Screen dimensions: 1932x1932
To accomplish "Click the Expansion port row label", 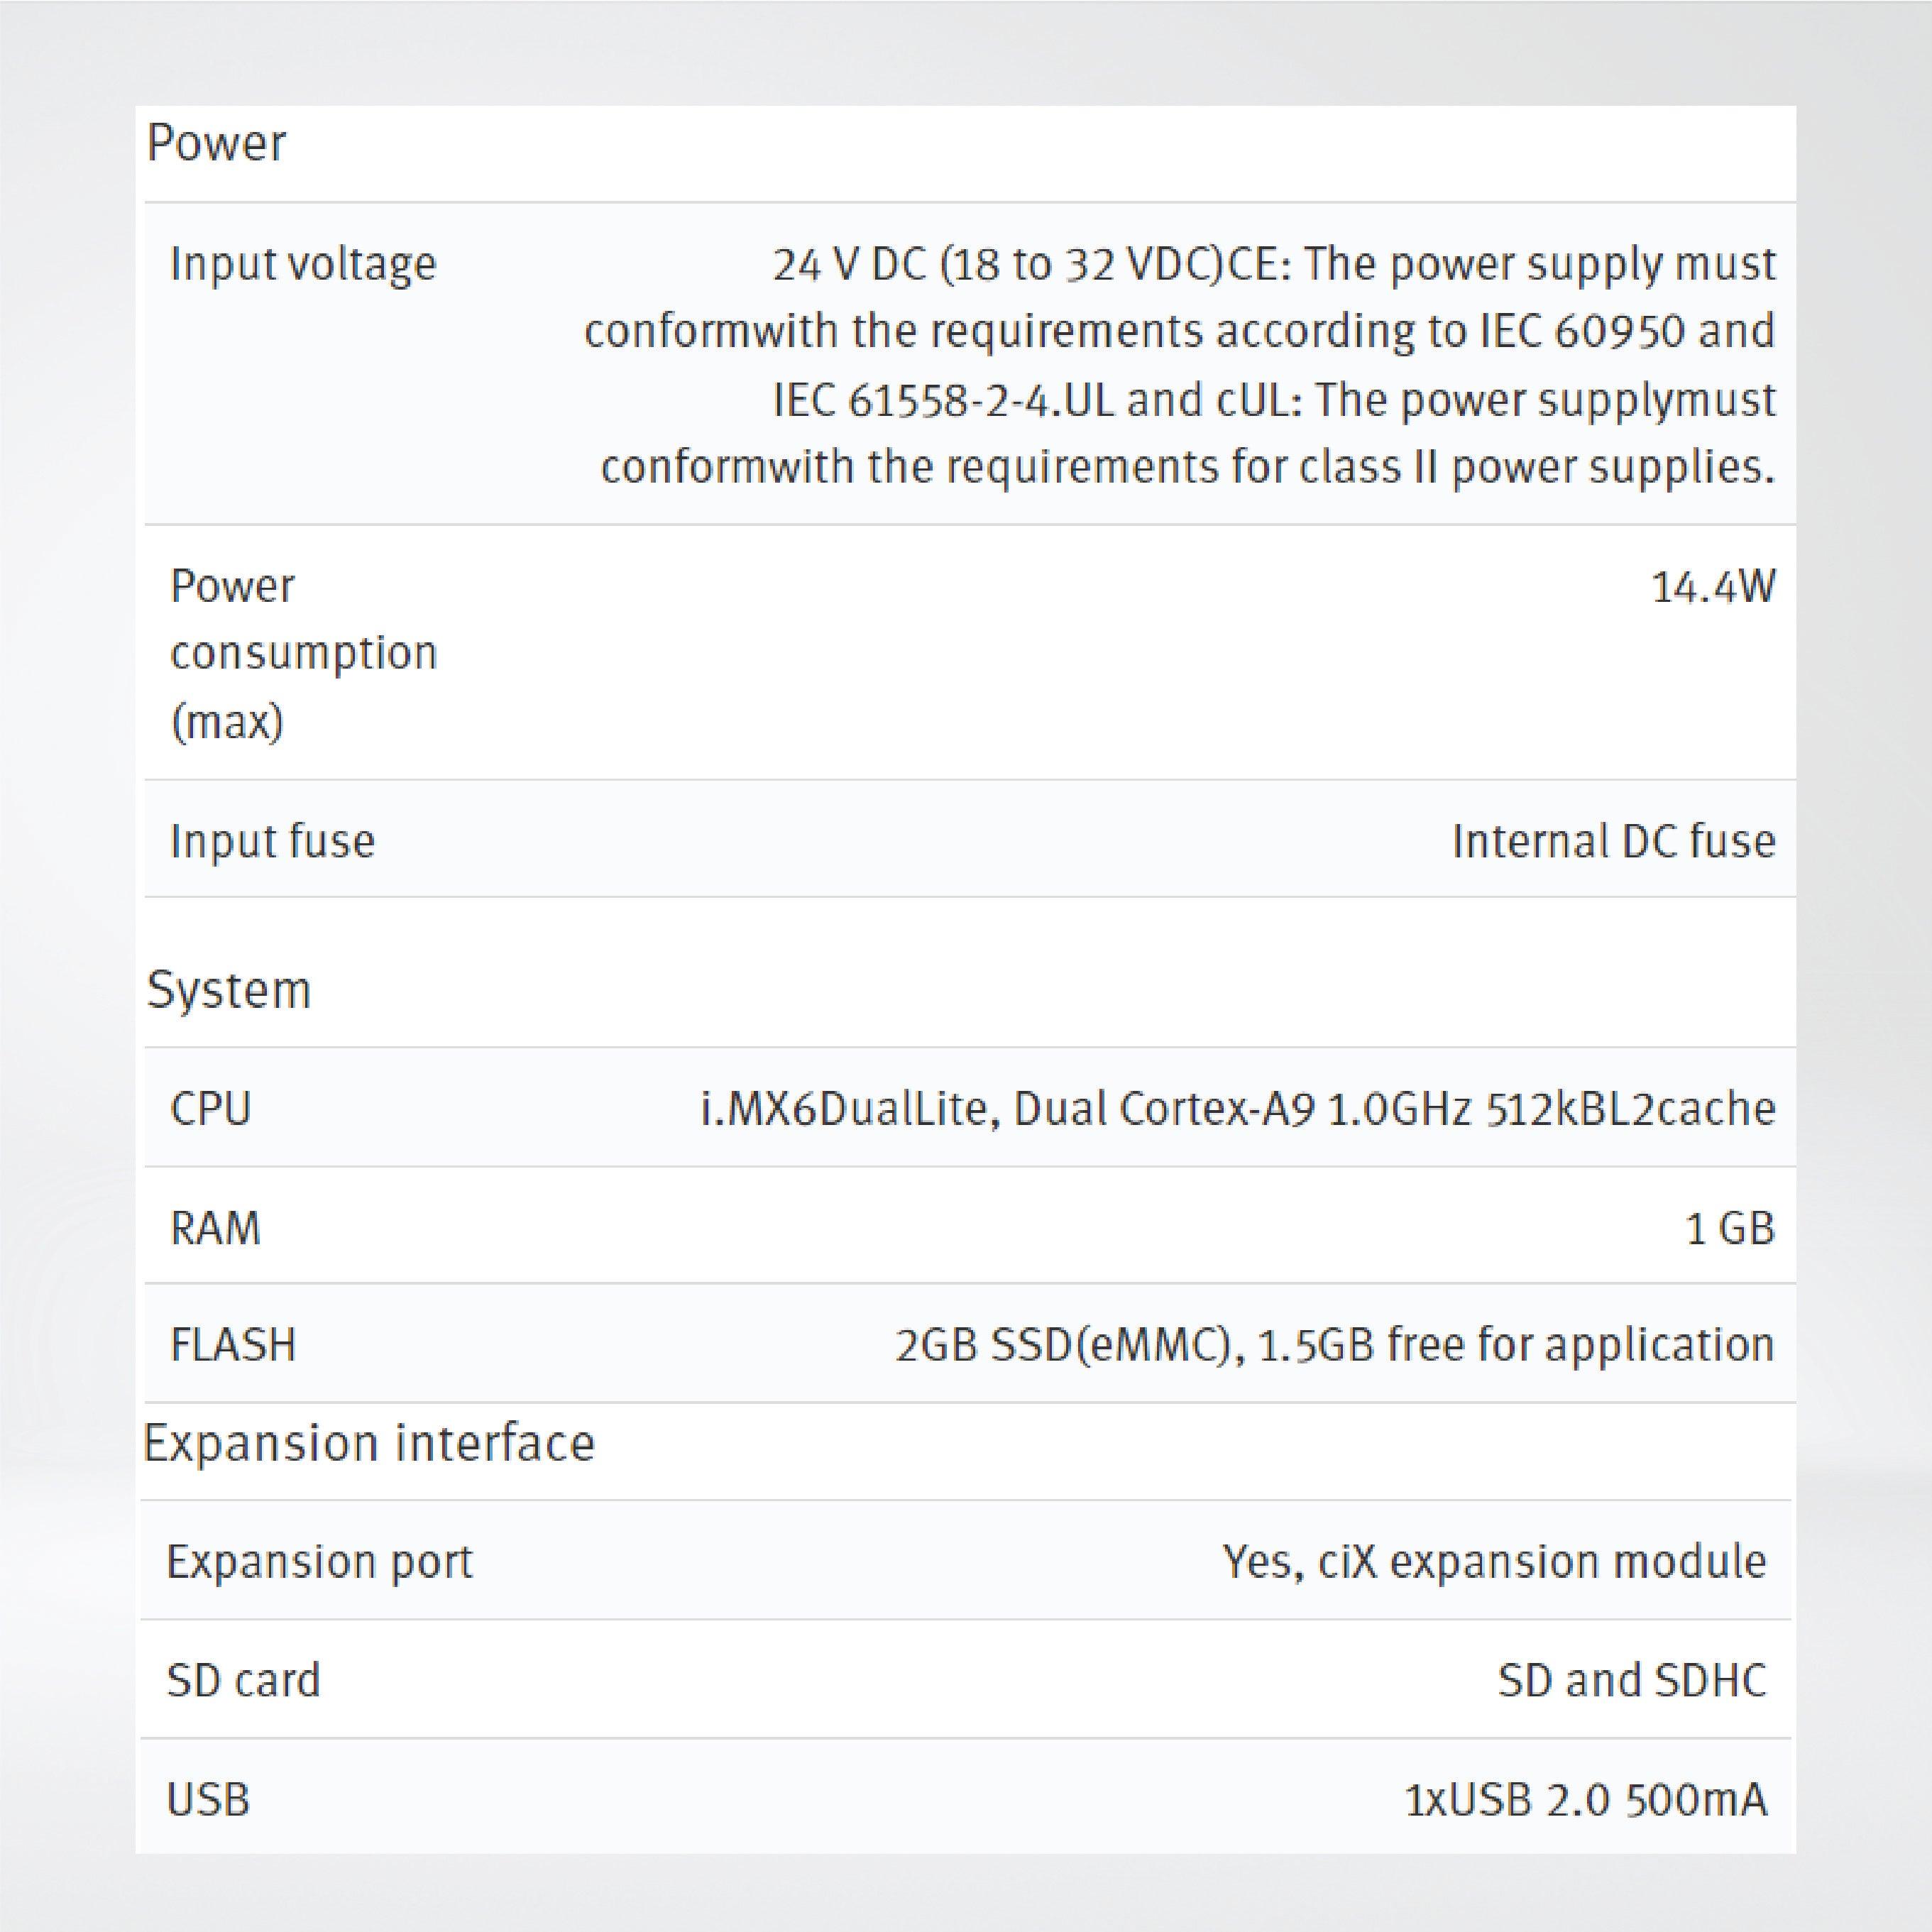I will [319, 1561].
